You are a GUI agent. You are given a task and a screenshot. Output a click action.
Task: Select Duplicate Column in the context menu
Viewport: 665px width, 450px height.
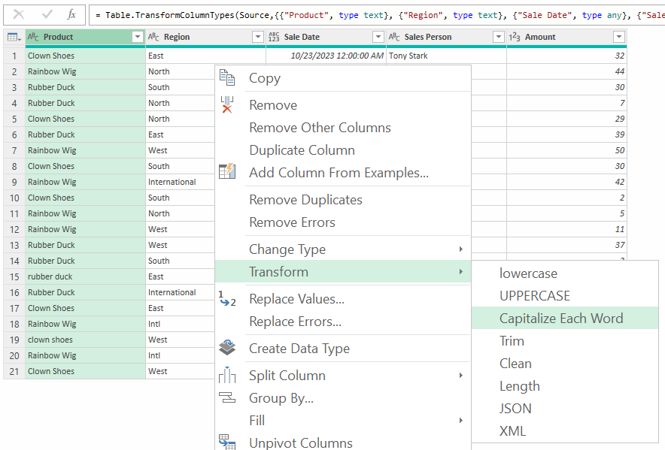(x=302, y=150)
